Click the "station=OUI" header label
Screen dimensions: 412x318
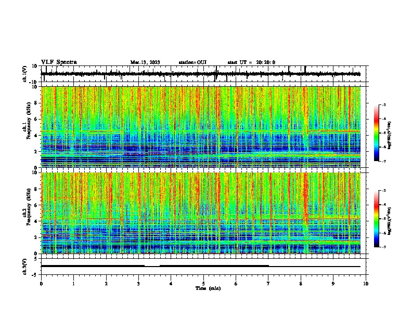192,62
